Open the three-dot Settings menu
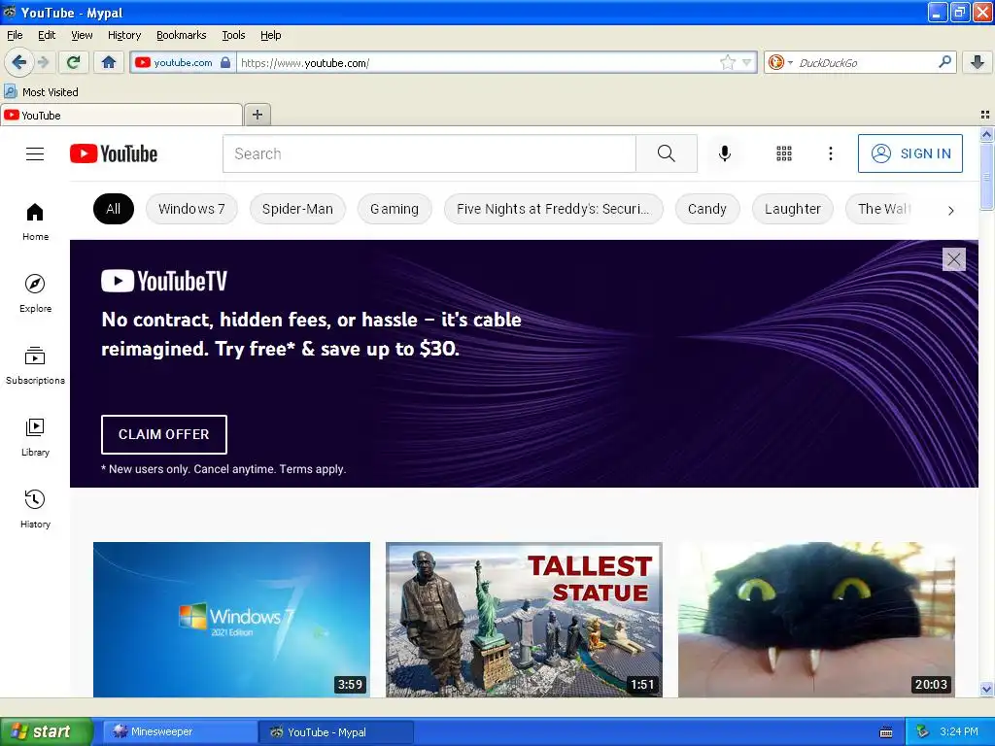Screen dimensions: 995x746 [831, 153]
